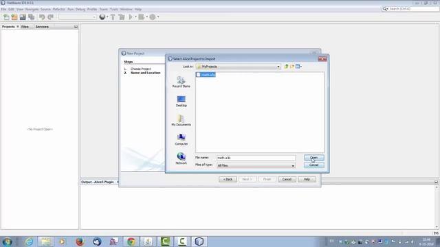The image size is (440, 247).
Task: Open the Source menu
Action: point(45,9)
